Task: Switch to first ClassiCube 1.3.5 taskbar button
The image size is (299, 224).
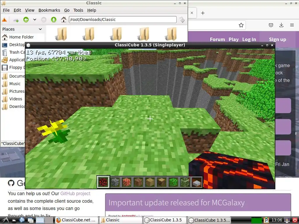Action: coord(165,220)
